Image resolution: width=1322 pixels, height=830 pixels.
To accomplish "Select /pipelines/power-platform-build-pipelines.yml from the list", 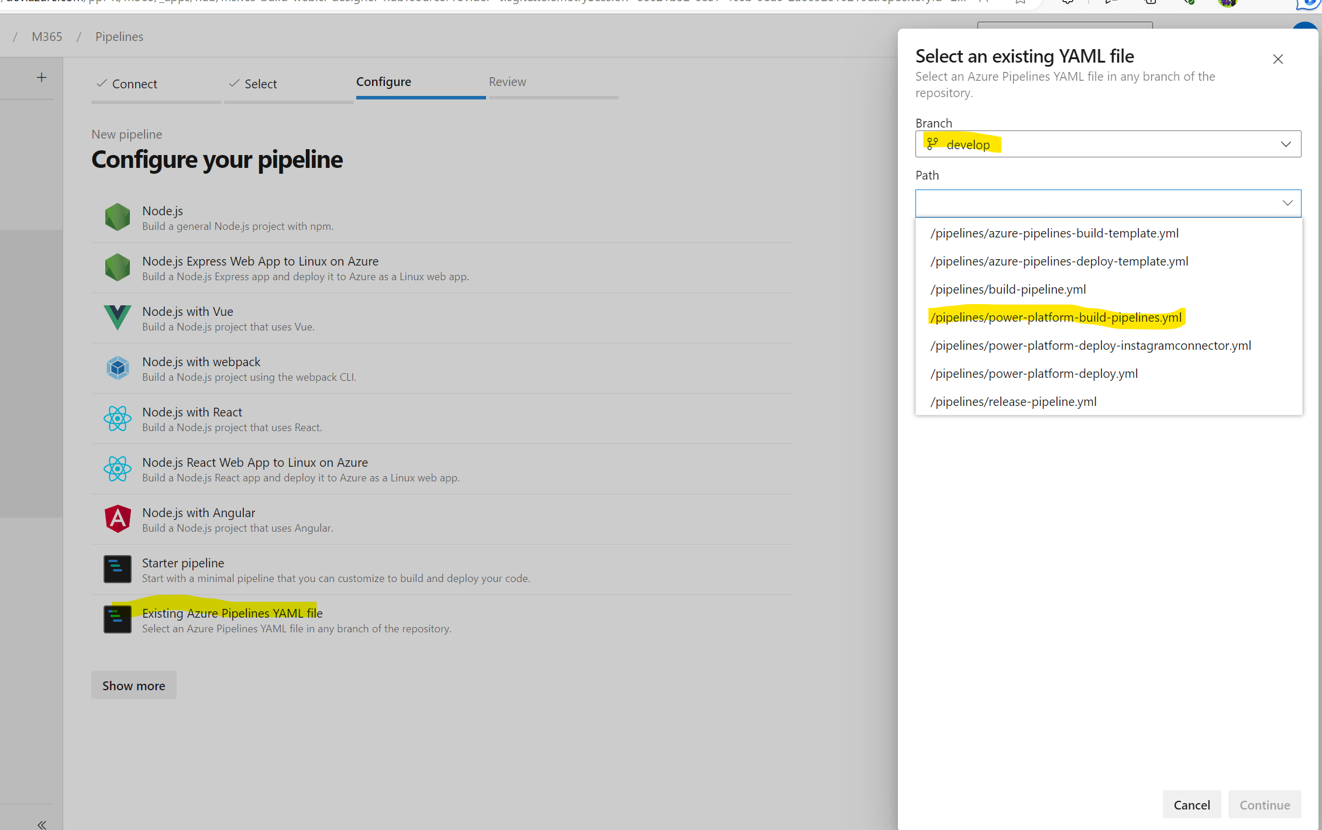I will click(1056, 317).
